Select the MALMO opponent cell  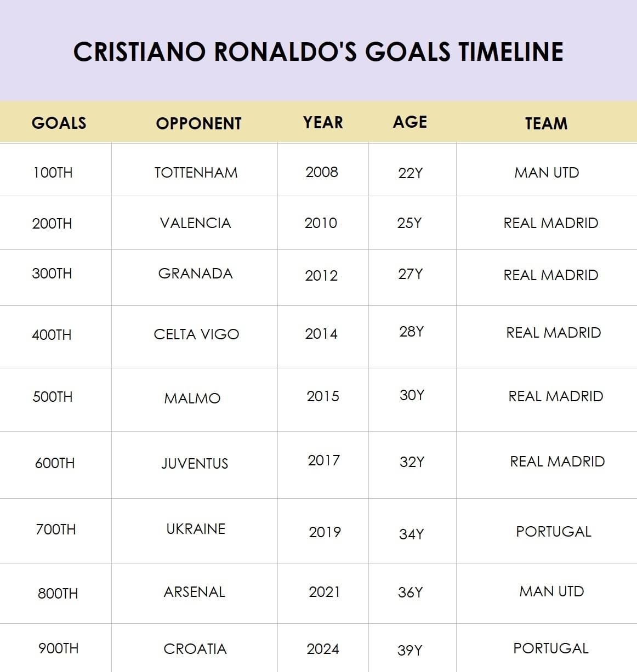192,398
